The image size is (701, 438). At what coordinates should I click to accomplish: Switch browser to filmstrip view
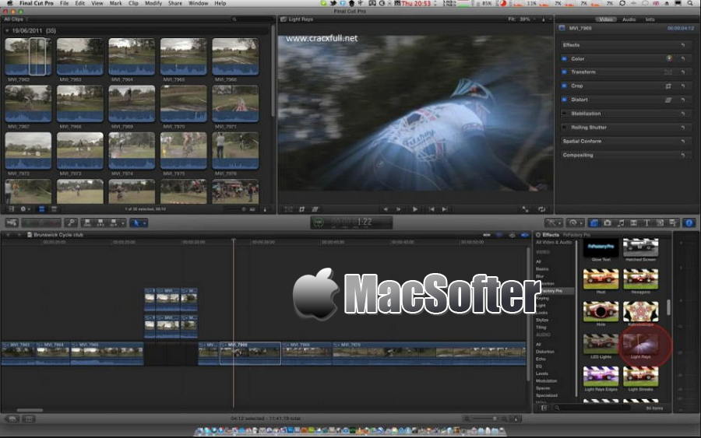tap(41, 209)
